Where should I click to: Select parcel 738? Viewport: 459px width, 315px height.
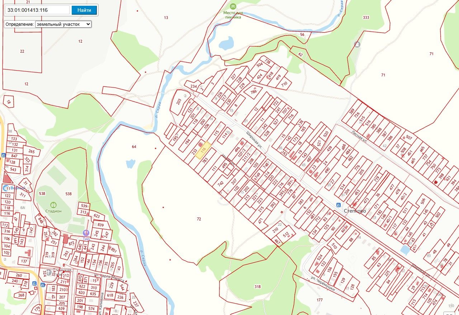[x=267, y=62]
